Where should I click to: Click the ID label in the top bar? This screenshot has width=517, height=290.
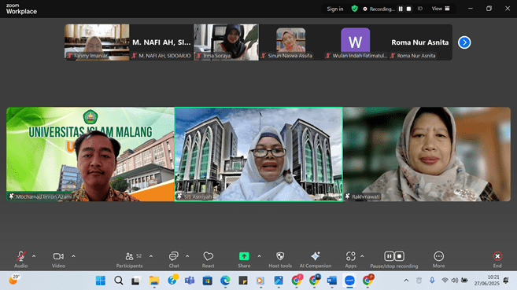420,9
